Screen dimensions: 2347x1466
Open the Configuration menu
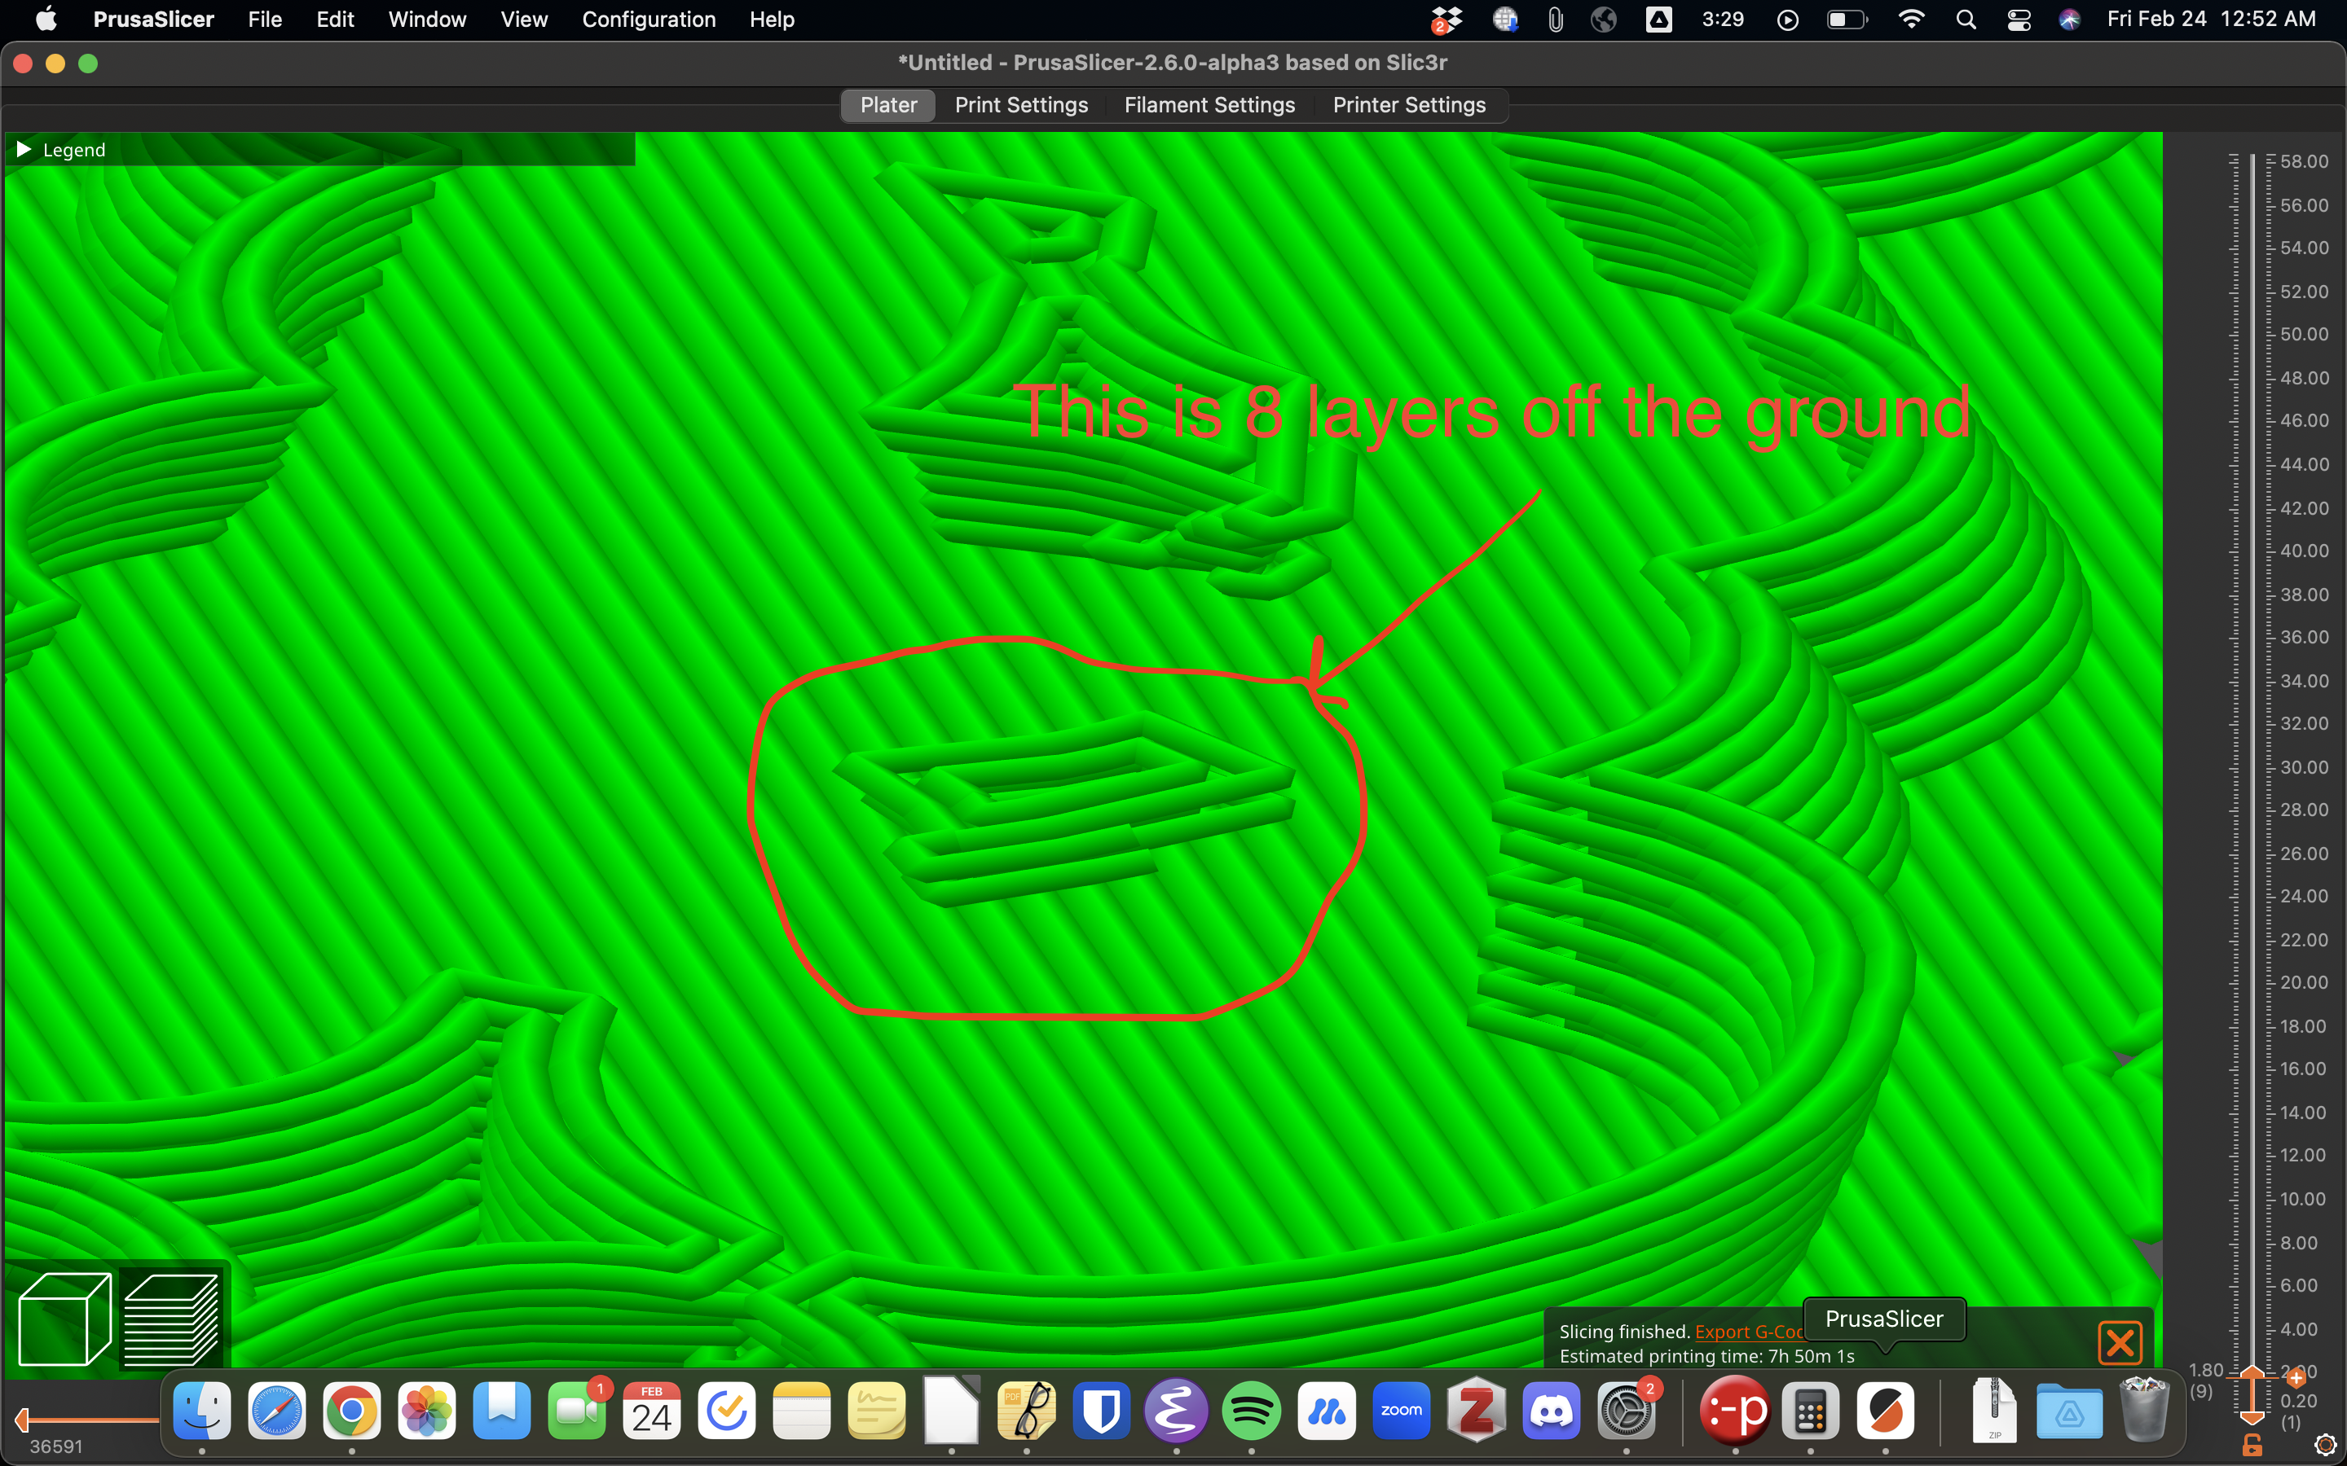(649, 20)
